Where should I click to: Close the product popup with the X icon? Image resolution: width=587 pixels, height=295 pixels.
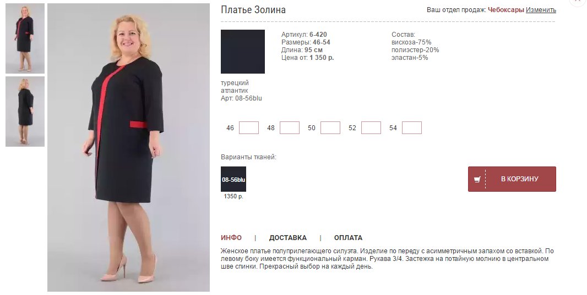(x=578, y=1)
